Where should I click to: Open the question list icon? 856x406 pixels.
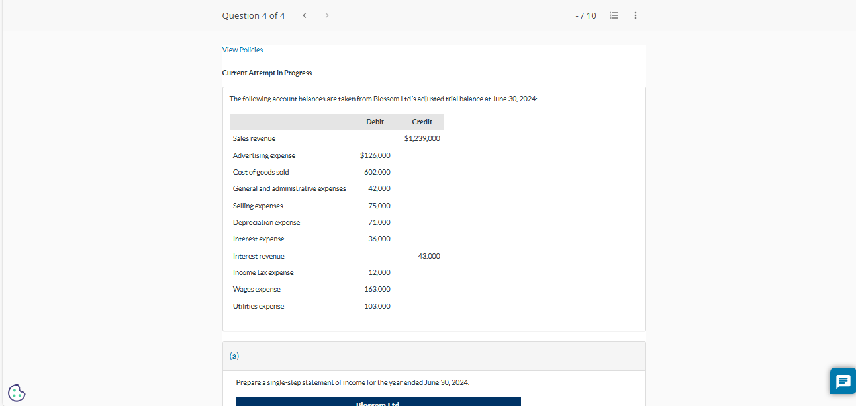(613, 15)
